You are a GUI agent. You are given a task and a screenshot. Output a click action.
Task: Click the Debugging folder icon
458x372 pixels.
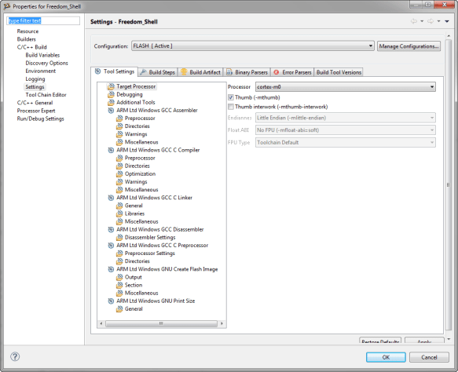[111, 94]
